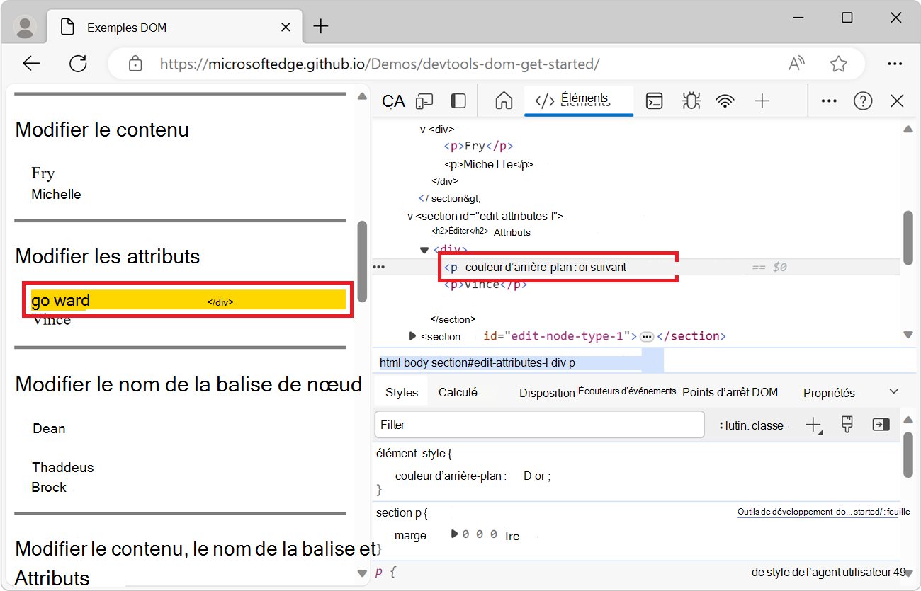Click the Outils de développement stylesheet link
The height and width of the screenshot is (591, 921).
[818, 511]
